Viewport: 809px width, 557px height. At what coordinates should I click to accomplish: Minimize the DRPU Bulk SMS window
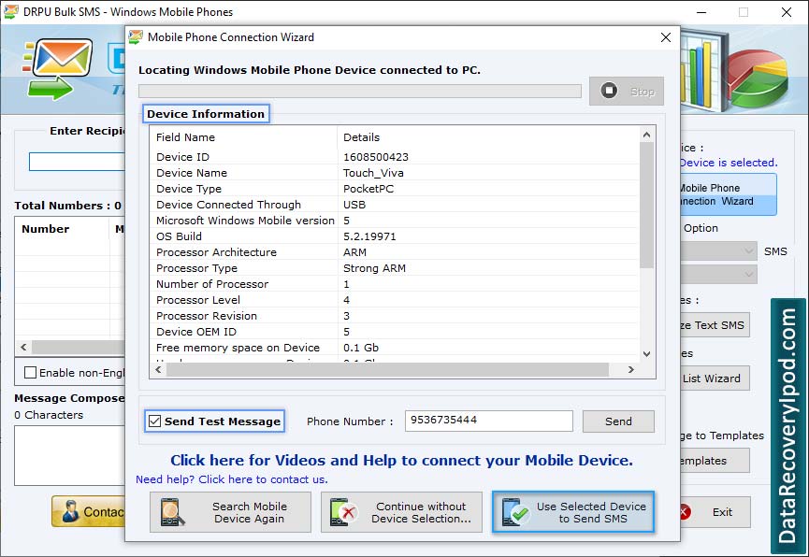click(x=701, y=12)
